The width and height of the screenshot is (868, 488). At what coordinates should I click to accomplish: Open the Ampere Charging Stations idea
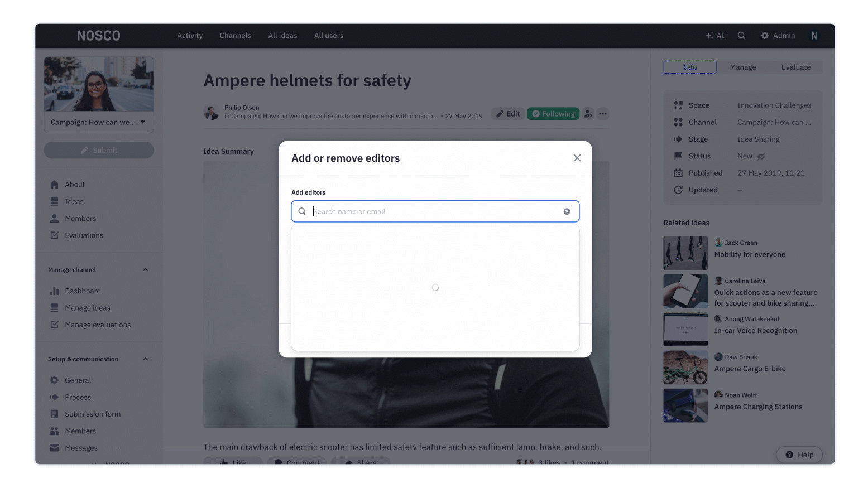pos(758,407)
